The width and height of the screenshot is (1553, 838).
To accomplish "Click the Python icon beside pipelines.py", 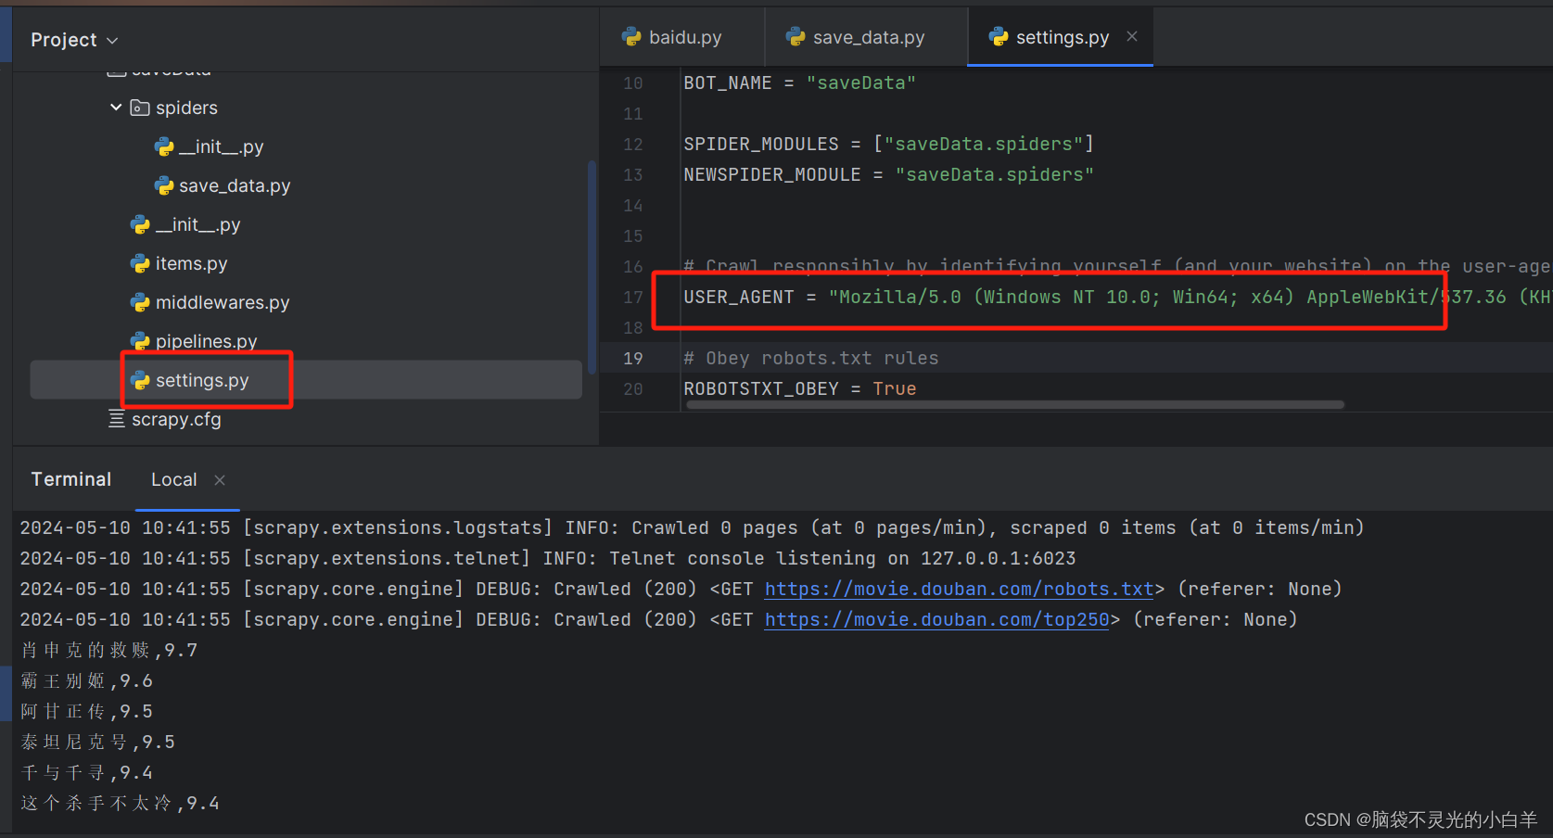I will 140,342.
